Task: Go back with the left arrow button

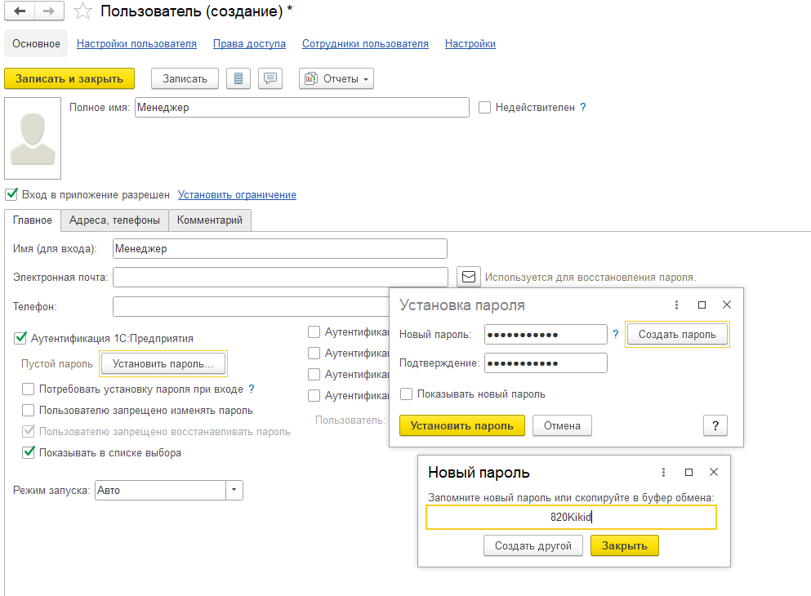Action: (x=20, y=11)
